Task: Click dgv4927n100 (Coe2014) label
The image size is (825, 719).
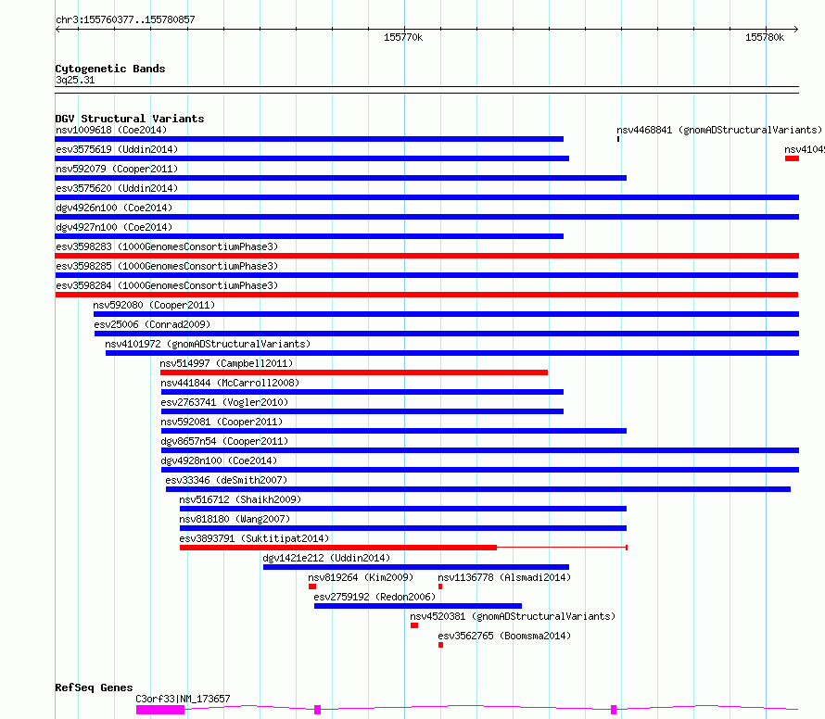Action: pyautogui.click(x=114, y=227)
